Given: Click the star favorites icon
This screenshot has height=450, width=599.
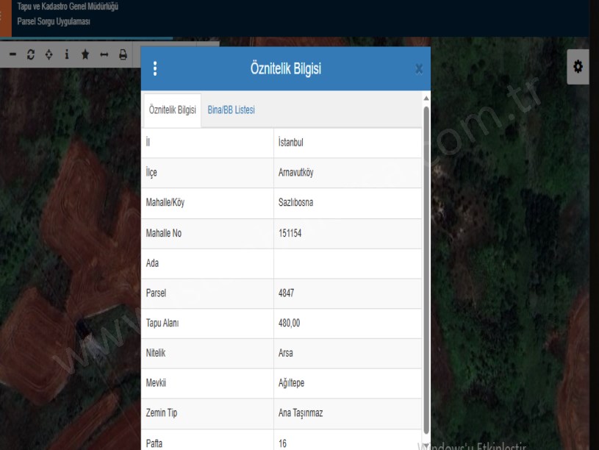Looking at the screenshot, I should click(x=86, y=55).
